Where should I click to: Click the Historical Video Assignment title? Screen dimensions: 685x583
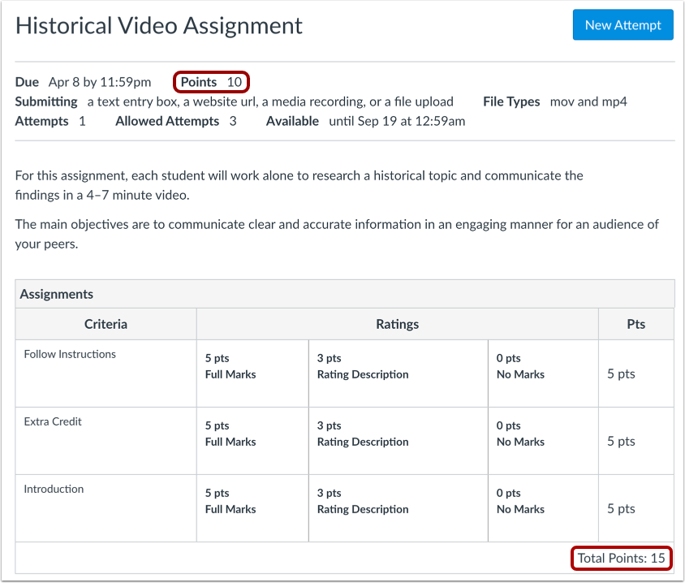point(159,25)
